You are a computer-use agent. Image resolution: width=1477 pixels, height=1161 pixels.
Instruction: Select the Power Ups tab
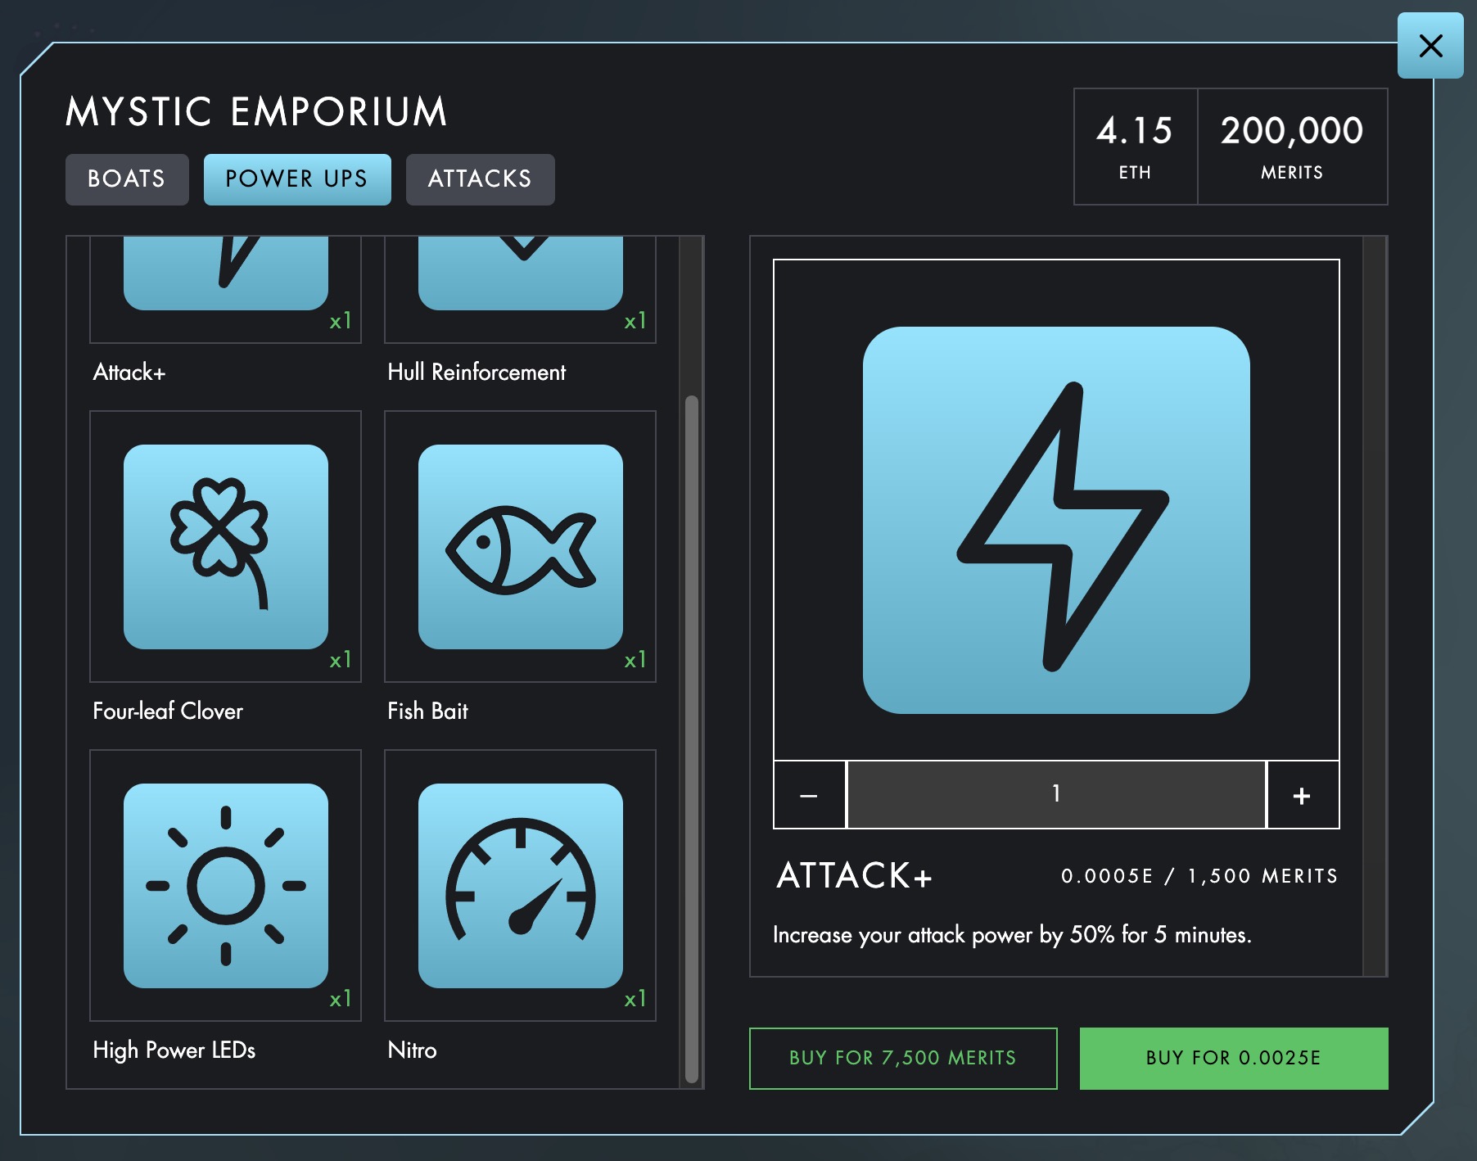click(x=297, y=179)
